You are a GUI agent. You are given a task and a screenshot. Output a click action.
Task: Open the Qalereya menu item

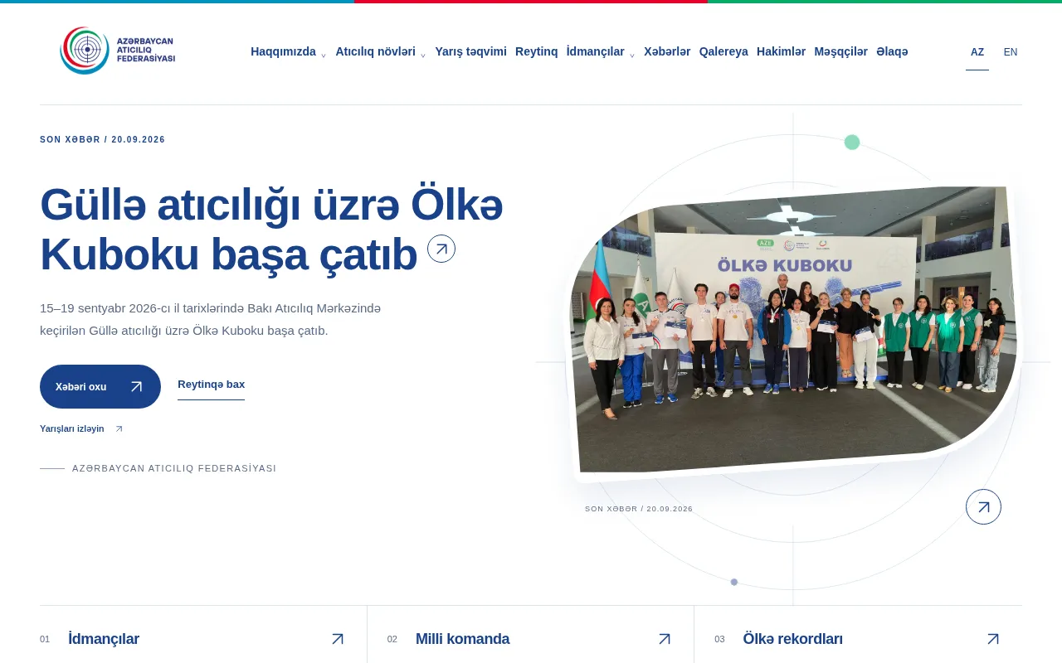723,51
